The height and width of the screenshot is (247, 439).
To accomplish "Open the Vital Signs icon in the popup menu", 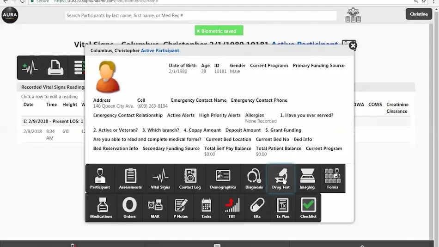I will click(160, 179).
